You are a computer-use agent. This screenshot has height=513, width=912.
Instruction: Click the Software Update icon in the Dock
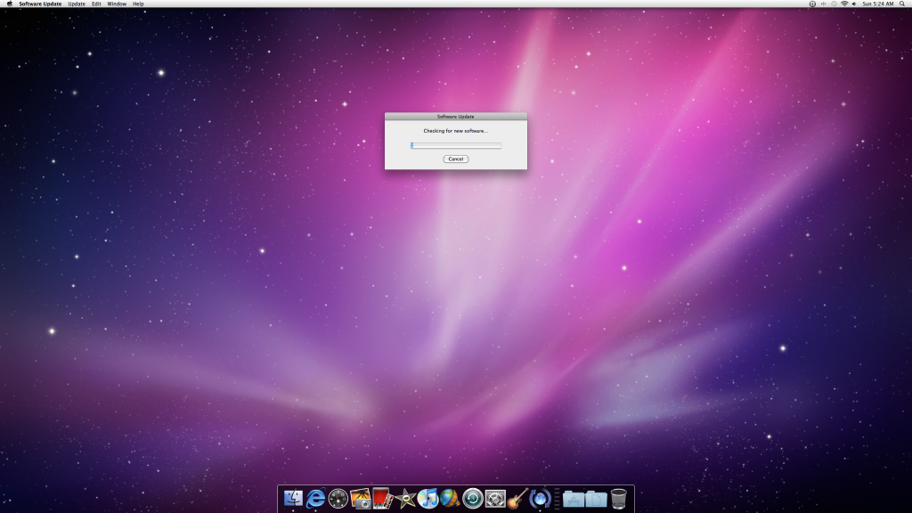tap(540, 499)
